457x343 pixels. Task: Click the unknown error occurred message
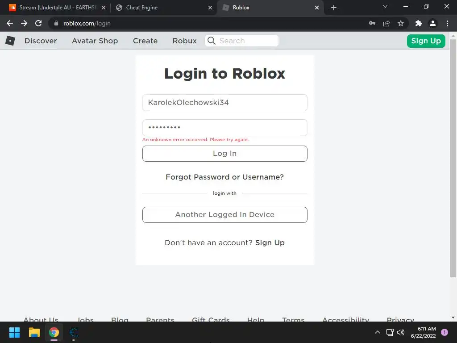195,139
